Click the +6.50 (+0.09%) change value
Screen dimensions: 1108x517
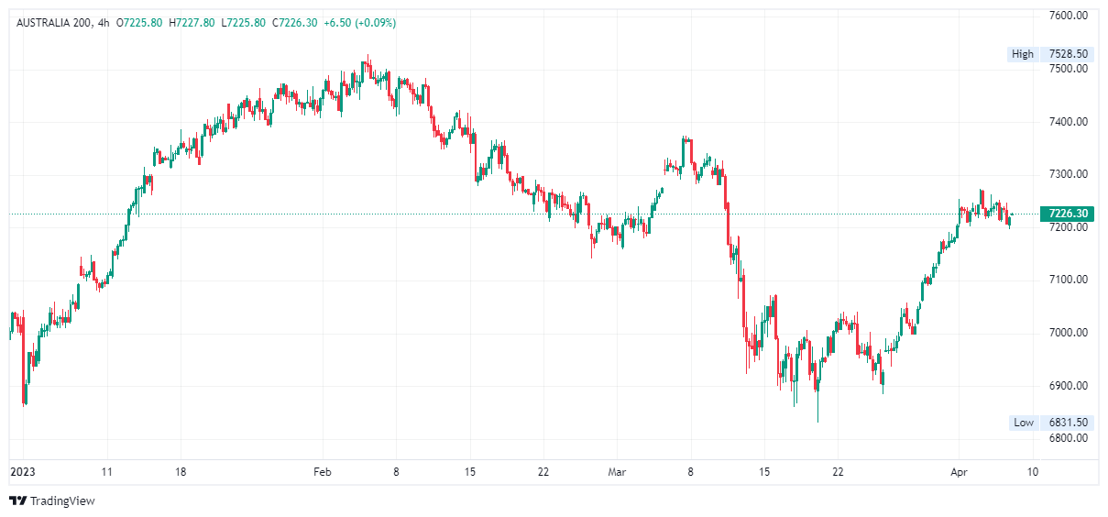tap(360, 22)
